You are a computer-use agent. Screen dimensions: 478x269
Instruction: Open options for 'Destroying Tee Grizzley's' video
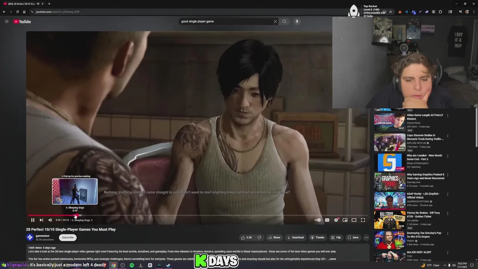(x=448, y=233)
